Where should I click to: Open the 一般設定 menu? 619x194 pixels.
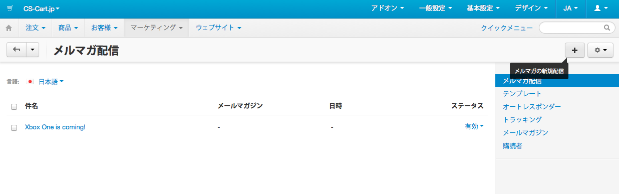tap(436, 9)
